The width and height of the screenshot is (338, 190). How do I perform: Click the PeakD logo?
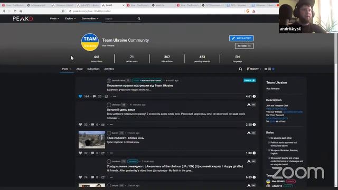[x=23, y=19]
